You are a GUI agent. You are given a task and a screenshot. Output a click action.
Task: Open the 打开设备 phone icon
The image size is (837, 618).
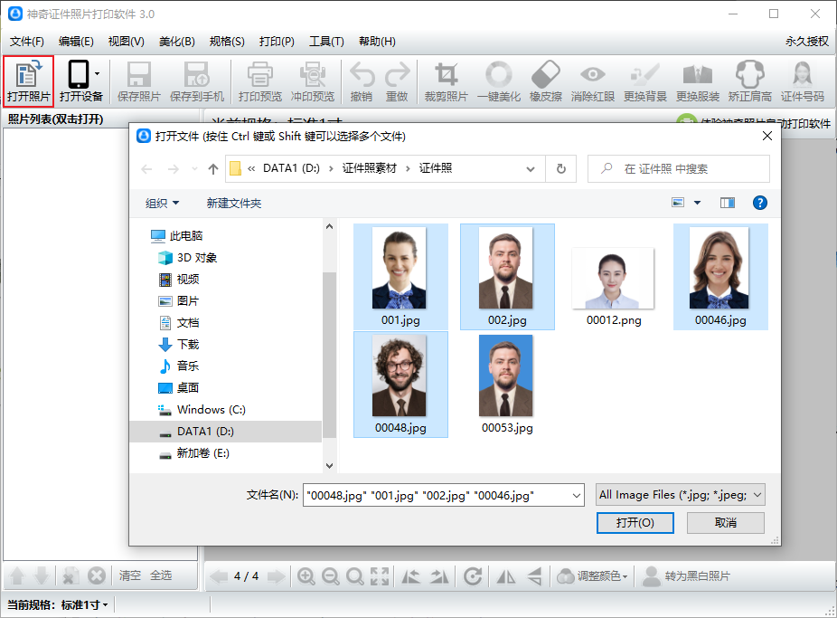[80, 81]
